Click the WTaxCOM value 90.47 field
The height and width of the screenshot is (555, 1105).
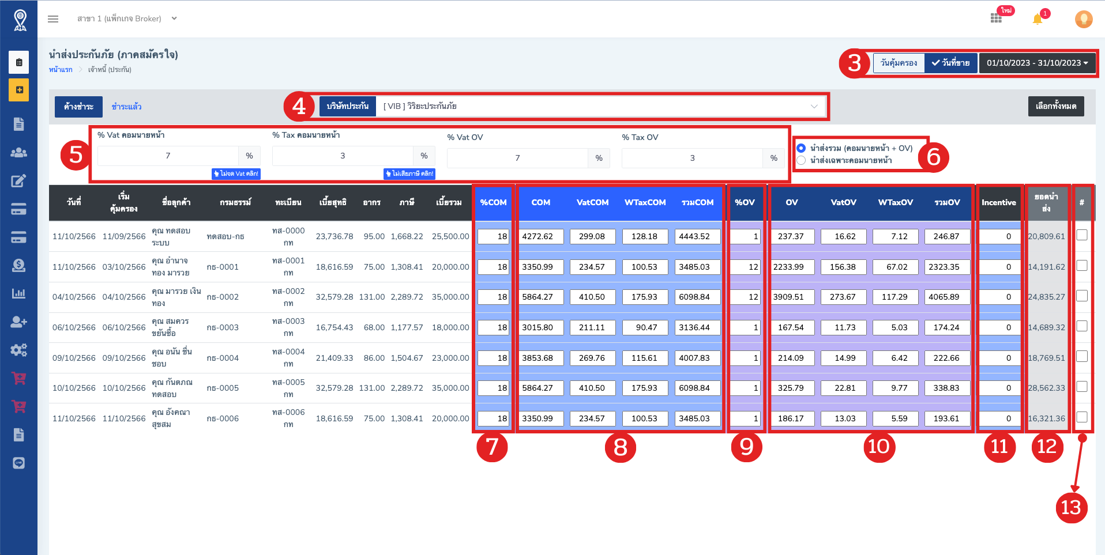645,327
